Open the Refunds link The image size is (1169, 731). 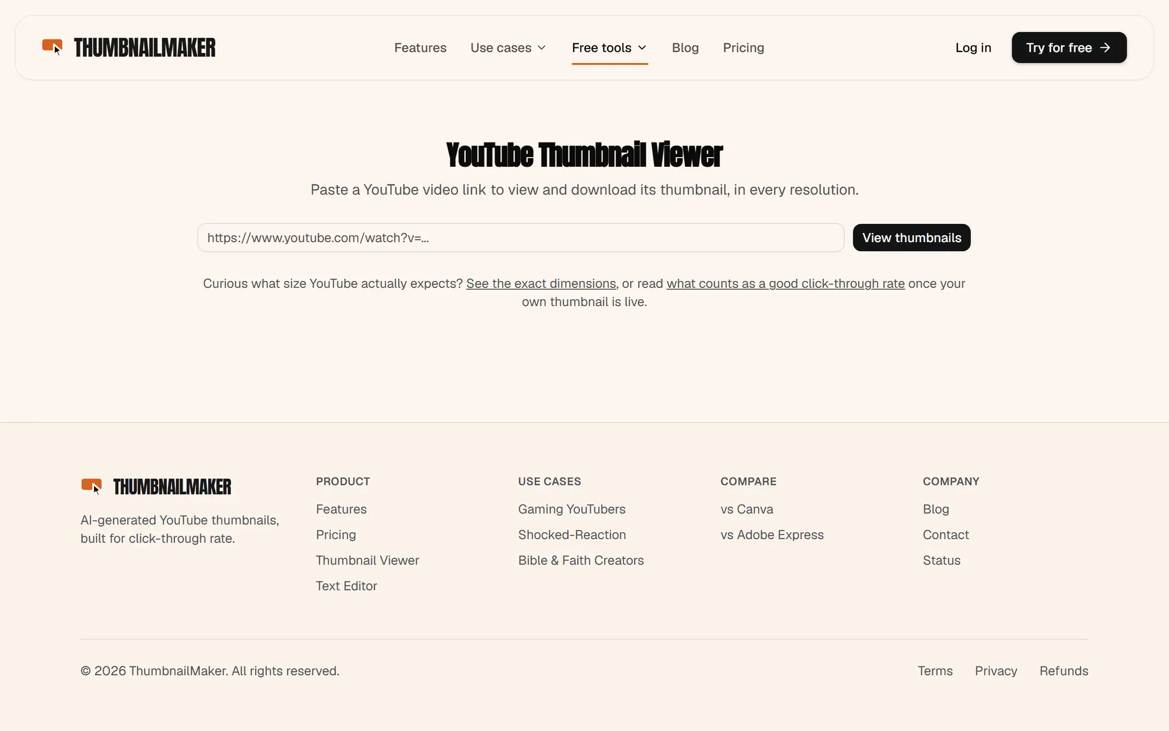(1064, 670)
